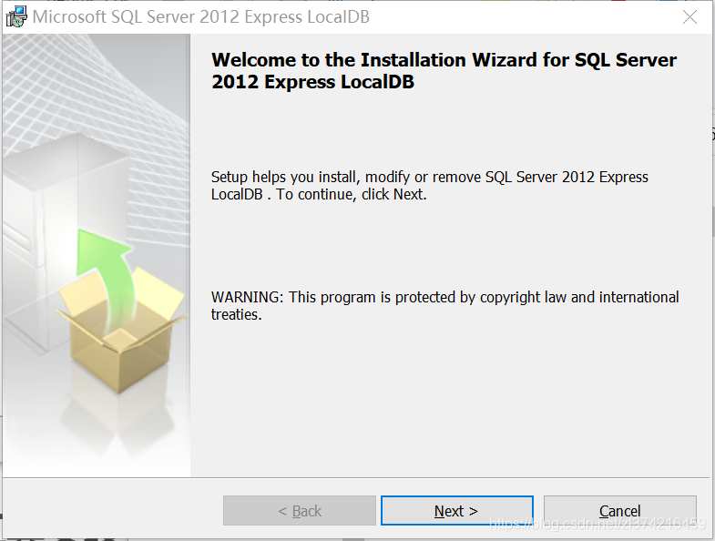Click the Next button to continue
Viewport: 715px width, 541px height.
click(457, 510)
